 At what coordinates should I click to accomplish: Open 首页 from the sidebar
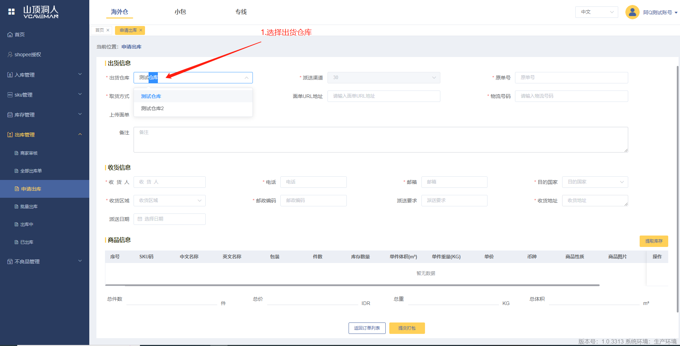[20, 35]
